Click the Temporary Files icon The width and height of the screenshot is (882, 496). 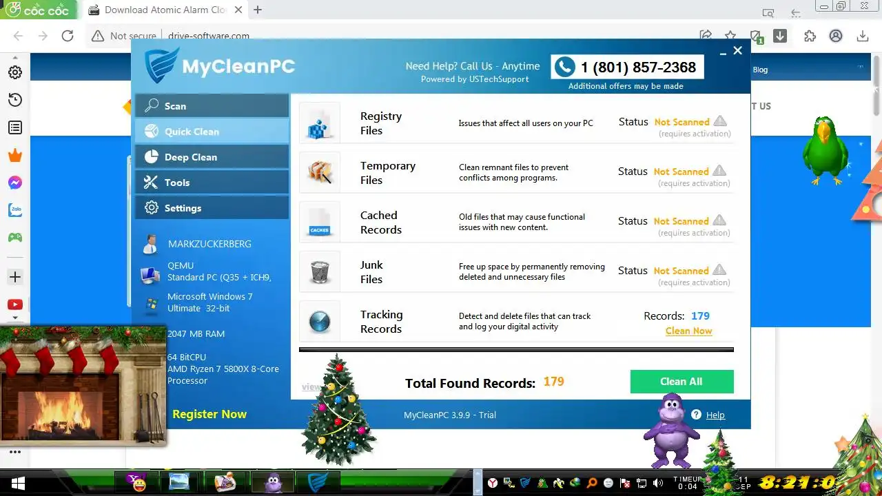(x=320, y=172)
